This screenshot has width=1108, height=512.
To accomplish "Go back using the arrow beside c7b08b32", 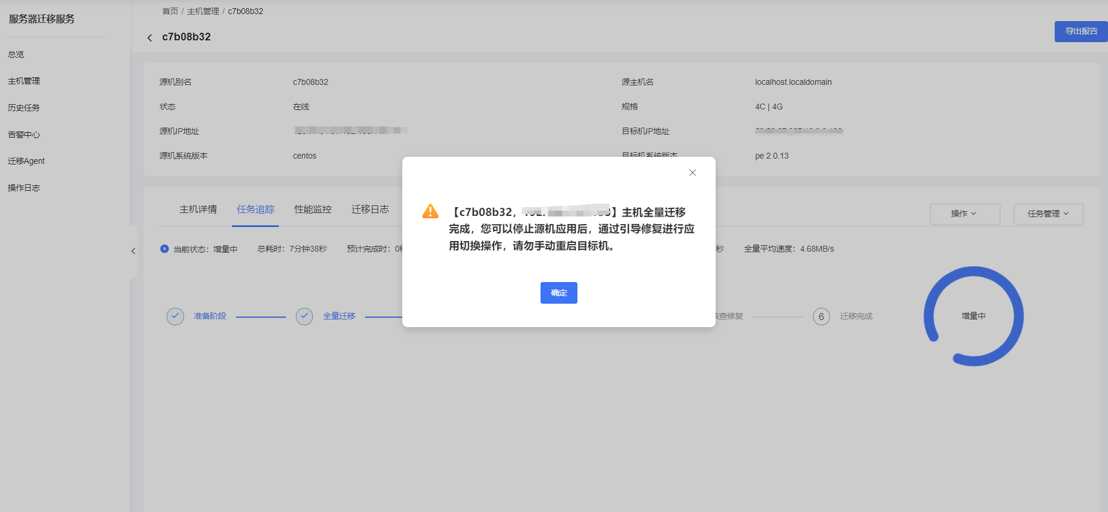I will [x=149, y=37].
